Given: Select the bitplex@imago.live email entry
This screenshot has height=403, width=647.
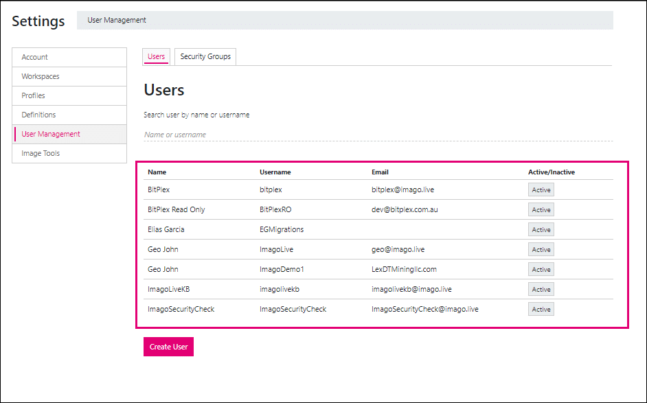Looking at the screenshot, I should pyautogui.click(x=402, y=189).
